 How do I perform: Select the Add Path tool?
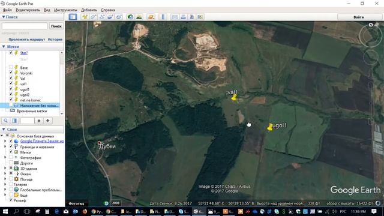102,17
